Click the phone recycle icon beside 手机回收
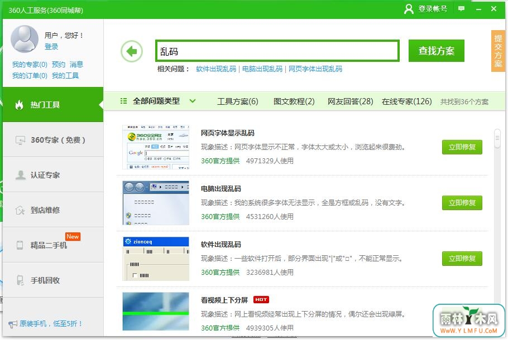The width and height of the screenshot is (508, 340). click(20, 280)
